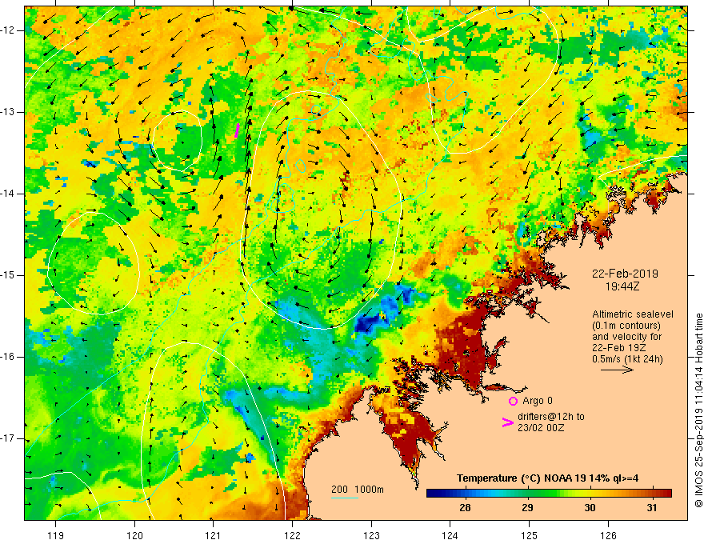
Task: Click the cyan 200 1000m isobath legend line
Action: tap(345, 498)
